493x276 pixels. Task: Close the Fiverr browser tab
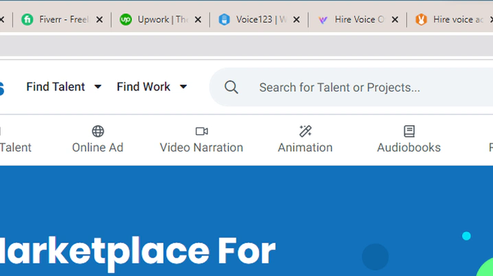(100, 20)
